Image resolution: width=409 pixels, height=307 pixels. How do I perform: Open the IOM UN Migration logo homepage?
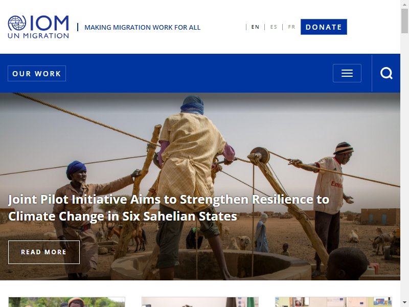pyautogui.click(x=38, y=27)
